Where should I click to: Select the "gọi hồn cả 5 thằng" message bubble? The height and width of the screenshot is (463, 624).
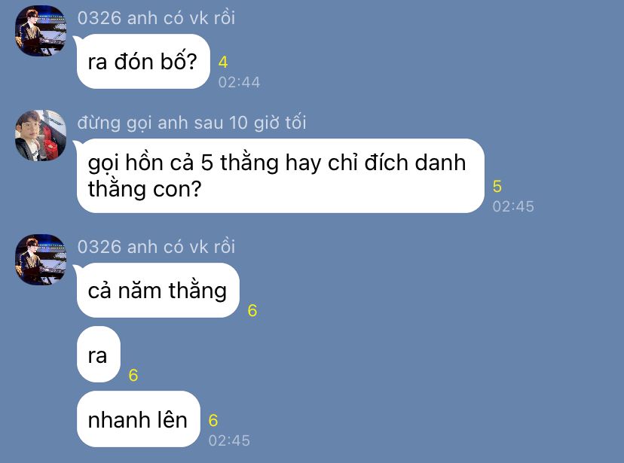pos(280,175)
